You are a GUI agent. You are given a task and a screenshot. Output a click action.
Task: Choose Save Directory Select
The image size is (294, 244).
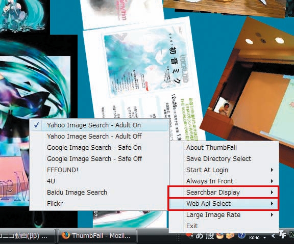click(224, 158)
